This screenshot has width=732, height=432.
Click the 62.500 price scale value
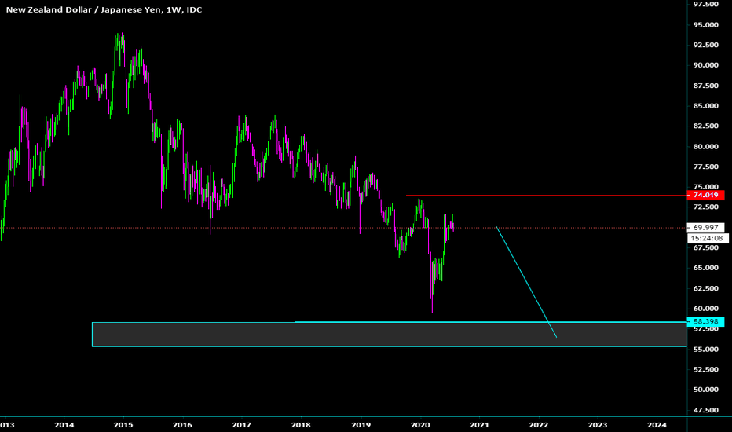pyautogui.click(x=705, y=288)
